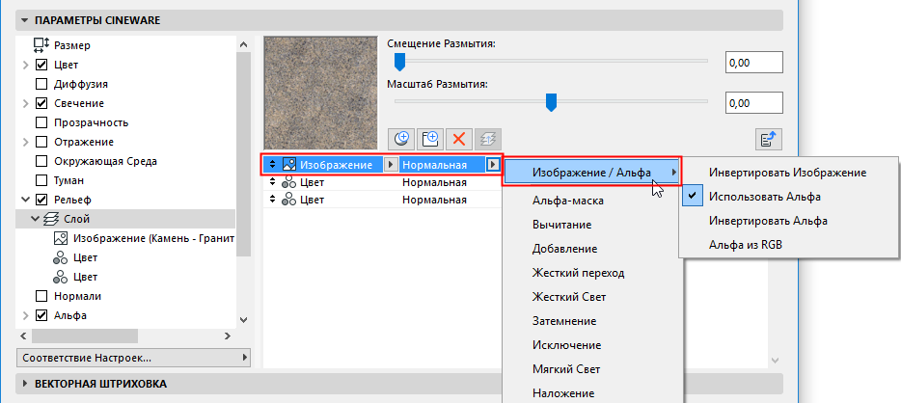This screenshot has width=901, height=403.
Task: Choose Добавление blend mode
Action: click(x=565, y=249)
